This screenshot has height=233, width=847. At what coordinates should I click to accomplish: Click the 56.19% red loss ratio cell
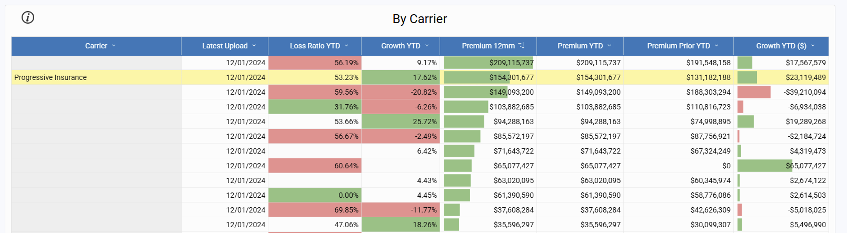[x=315, y=63]
